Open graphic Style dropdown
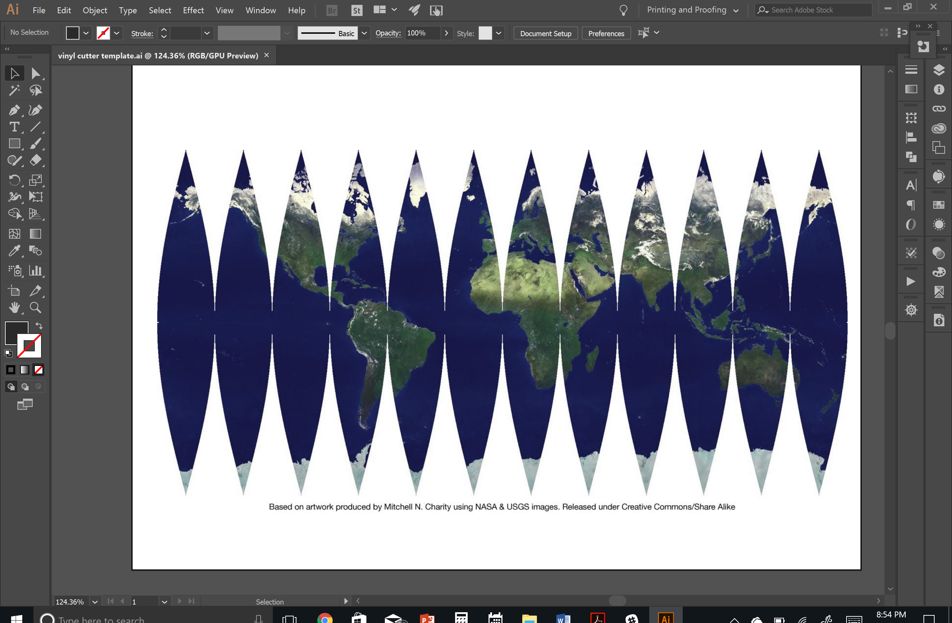952x623 pixels. point(498,33)
